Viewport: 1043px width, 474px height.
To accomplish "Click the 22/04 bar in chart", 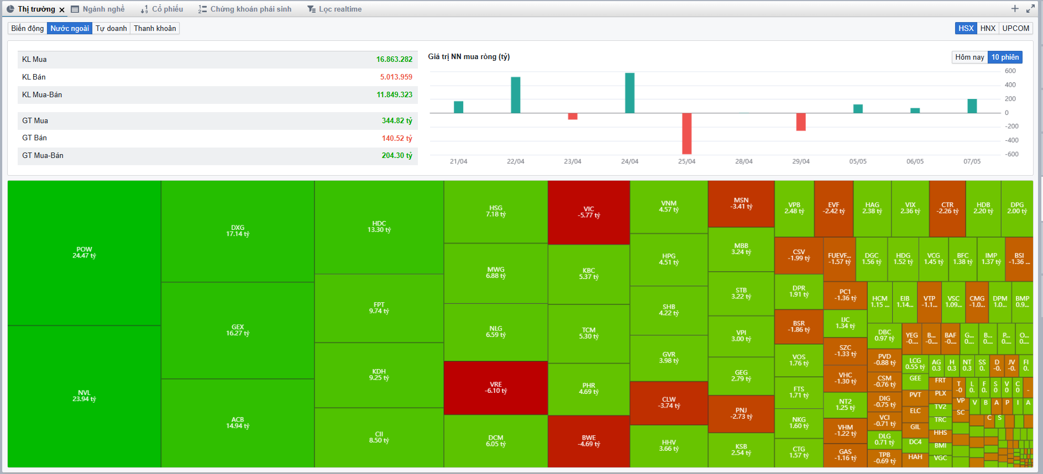I will click(516, 95).
